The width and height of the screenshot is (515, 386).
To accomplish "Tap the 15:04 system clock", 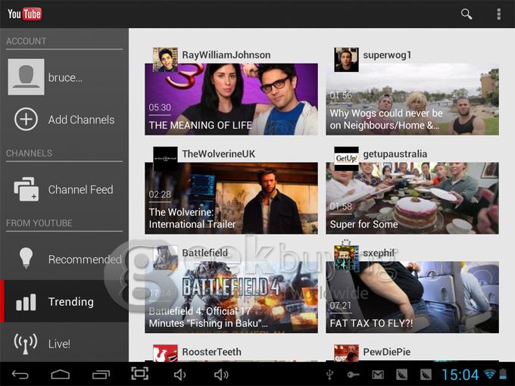I will pyautogui.click(x=460, y=375).
